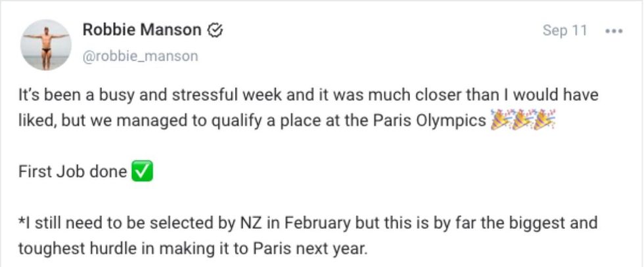The image size is (644, 267).
Task: Click the asterisk starting the footnote
Action: click(x=21, y=222)
